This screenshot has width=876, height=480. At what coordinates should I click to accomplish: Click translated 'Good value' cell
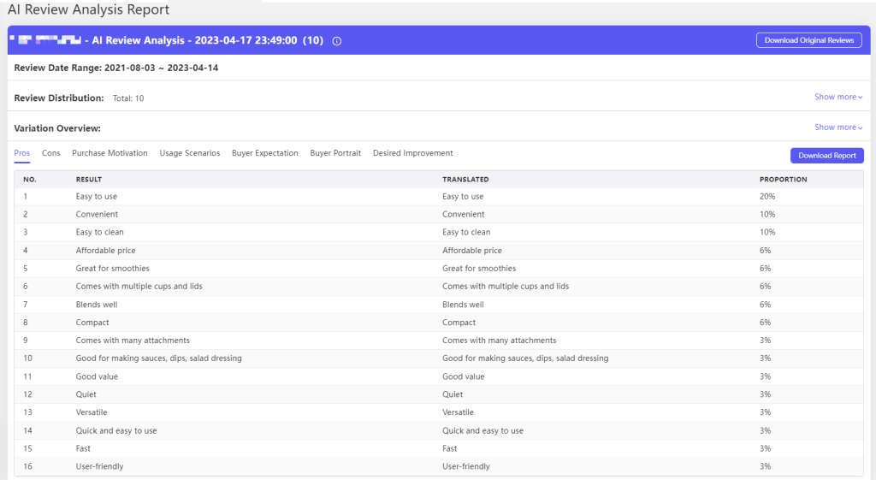[463, 376]
